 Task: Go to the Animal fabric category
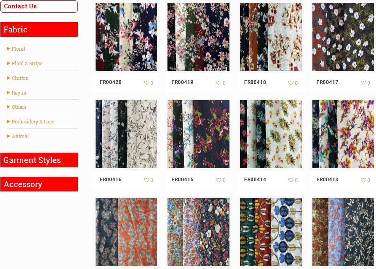click(20, 136)
